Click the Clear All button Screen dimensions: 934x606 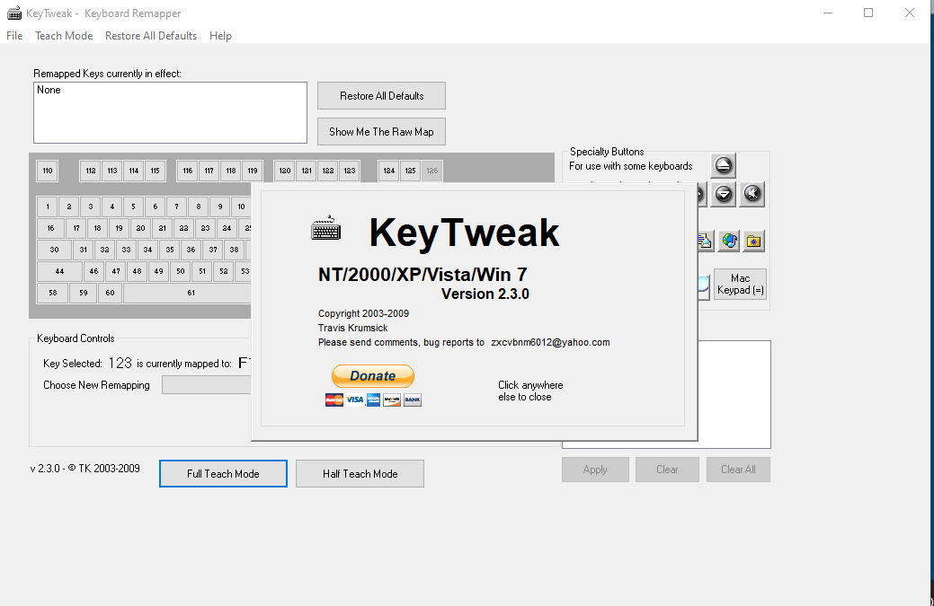(x=737, y=469)
